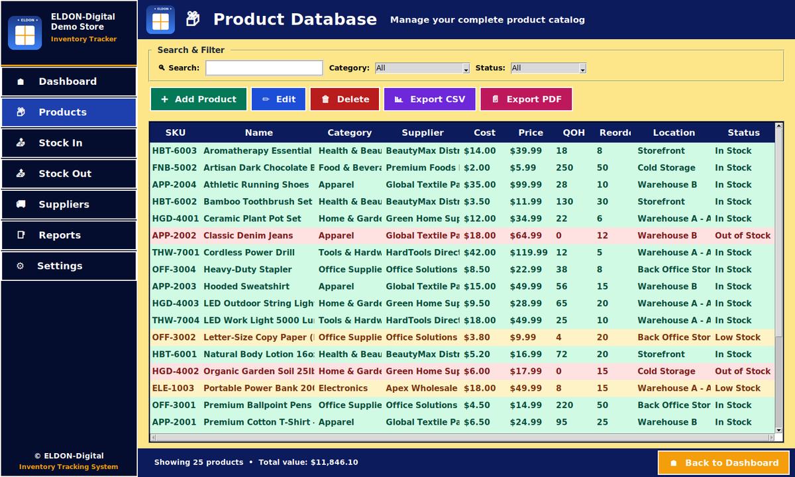
Task: Select the HBT-6003 Aromatherapy Essential row
Action: (x=462, y=151)
